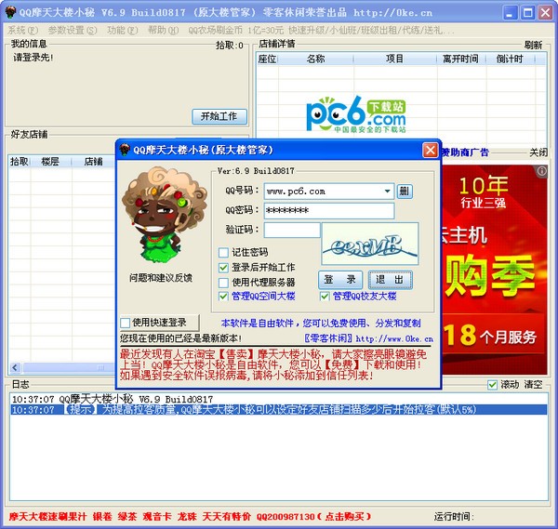Viewport: 558px width, 529px height.
Task: Open the 帮助(H) menu
Action: 164,31
